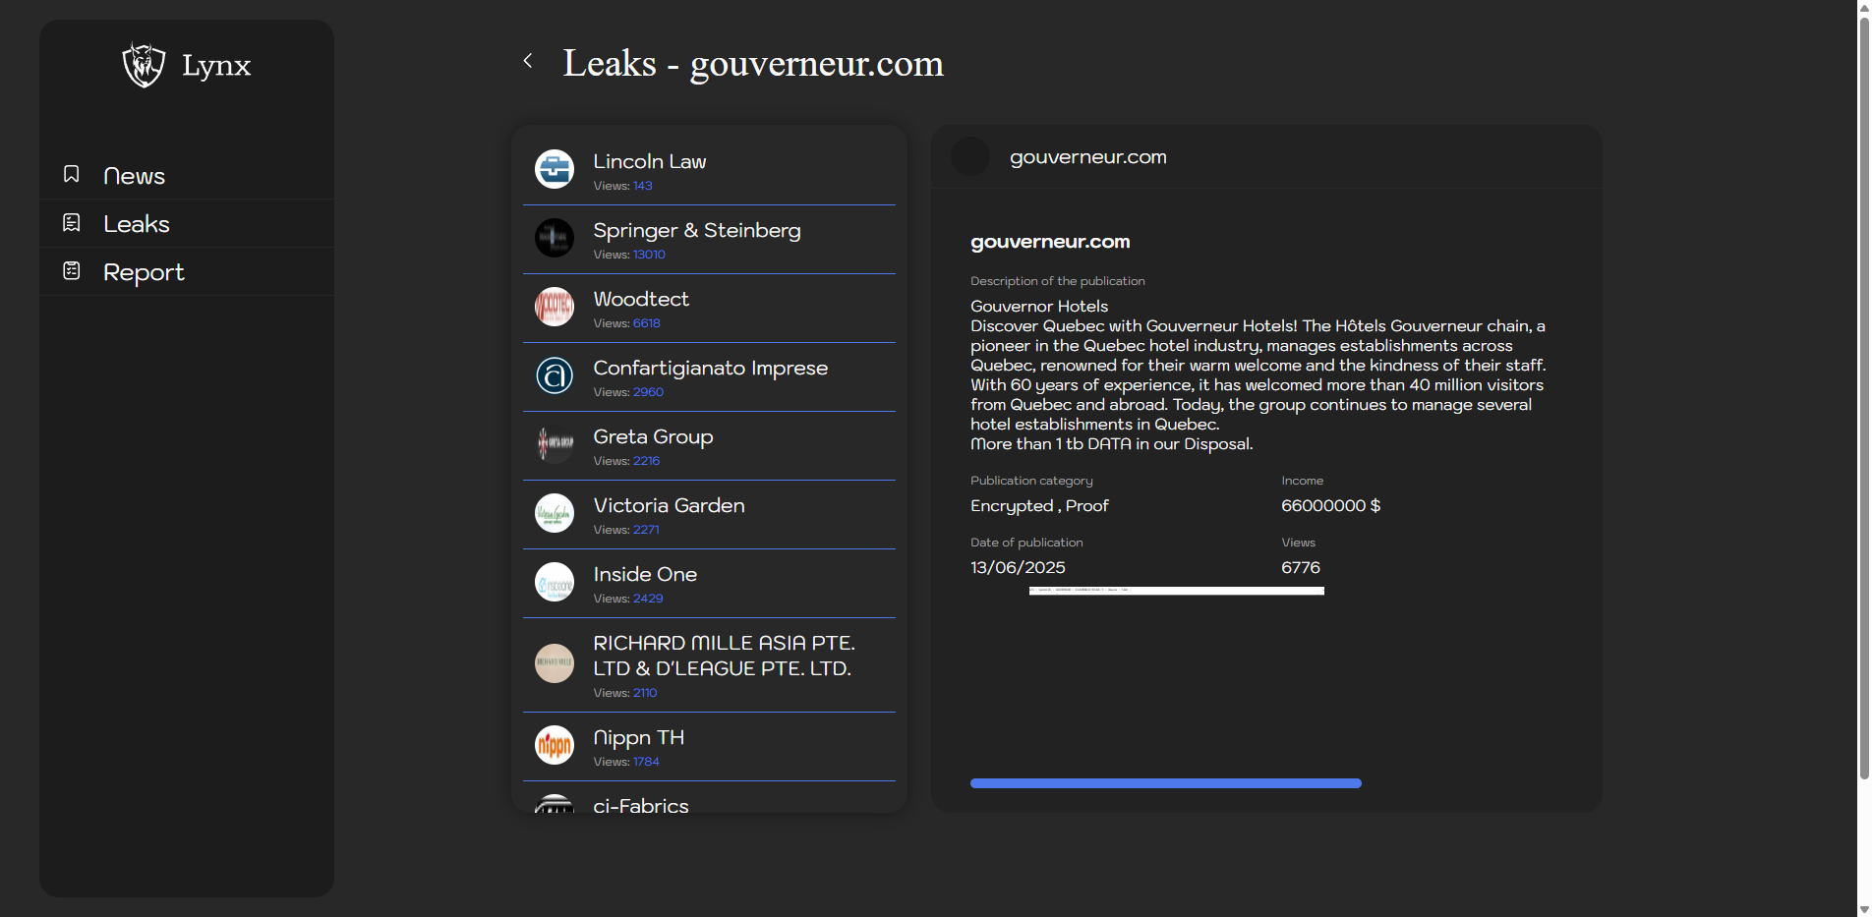Click the Victoria Garden logo icon
This screenshot has height=917, width=1872.
(555, 513)
